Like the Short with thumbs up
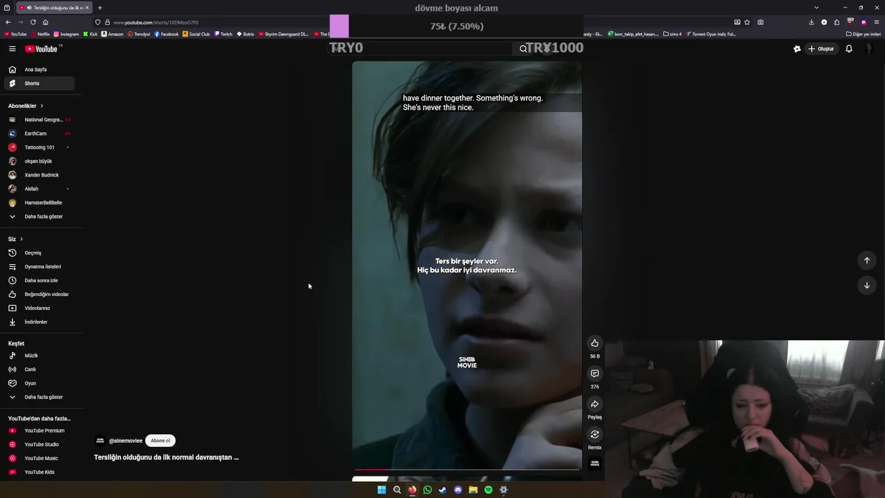The height and width of the screenshot is (498, 885). [x=595, y=343]
